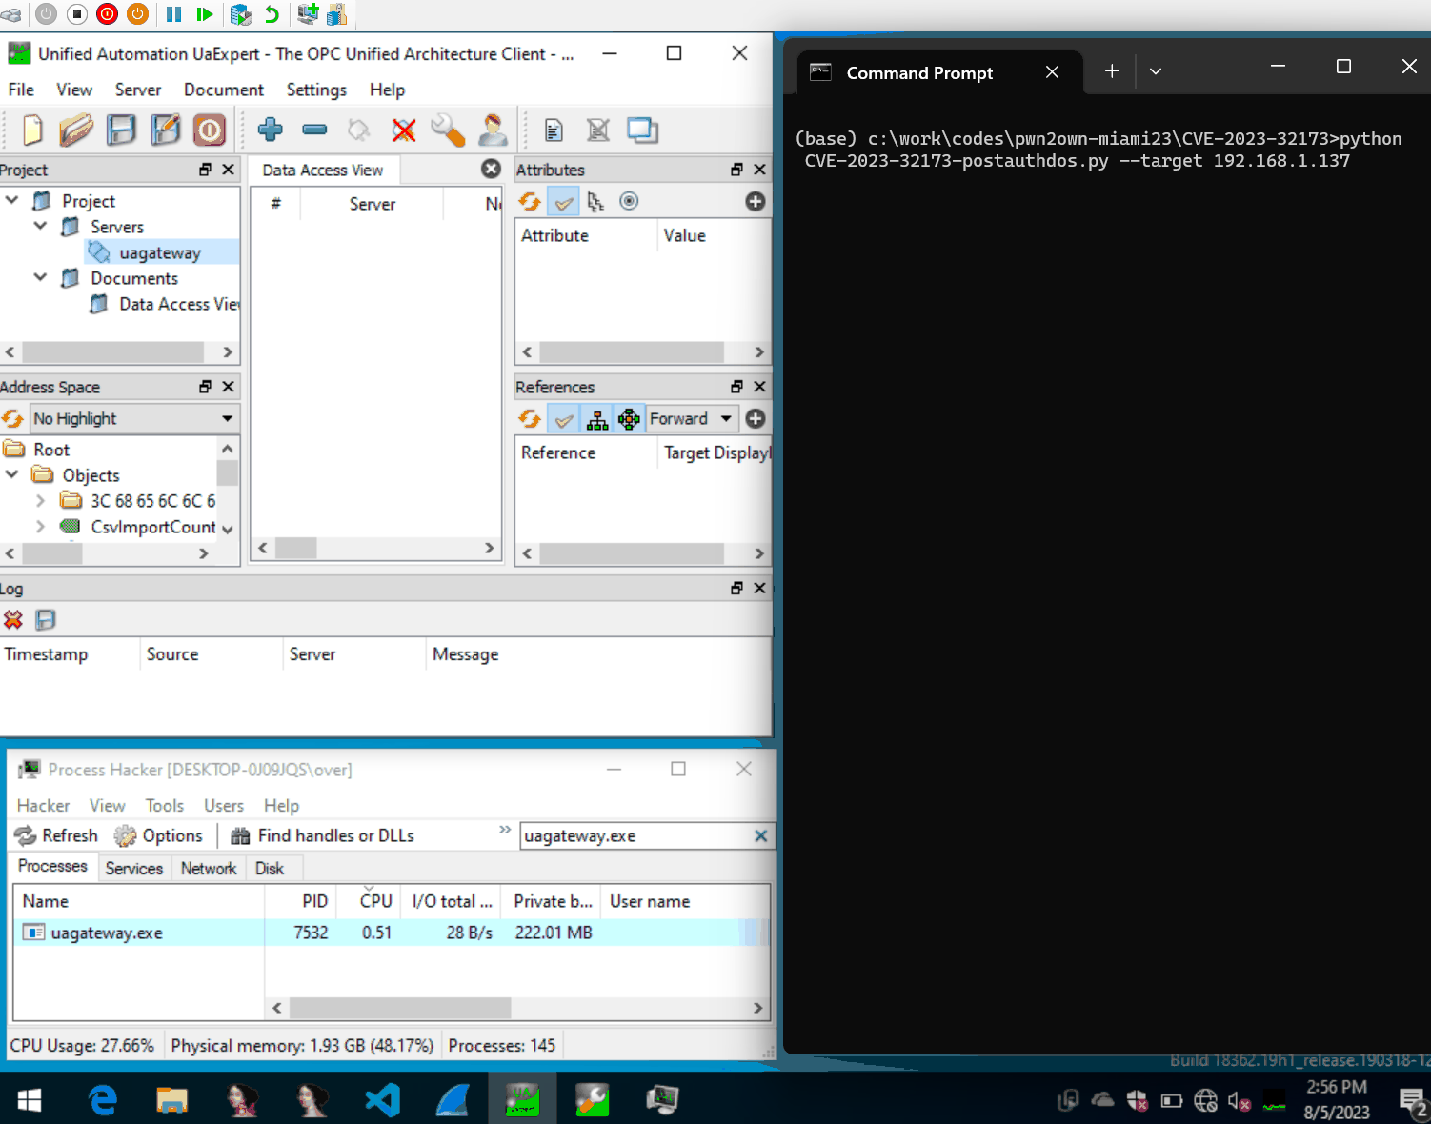Refresh the Attributes panel with orange arrows
The width and height of the screenshot is (1431, 1124).
pyautogui.click(x=530, y=201)
